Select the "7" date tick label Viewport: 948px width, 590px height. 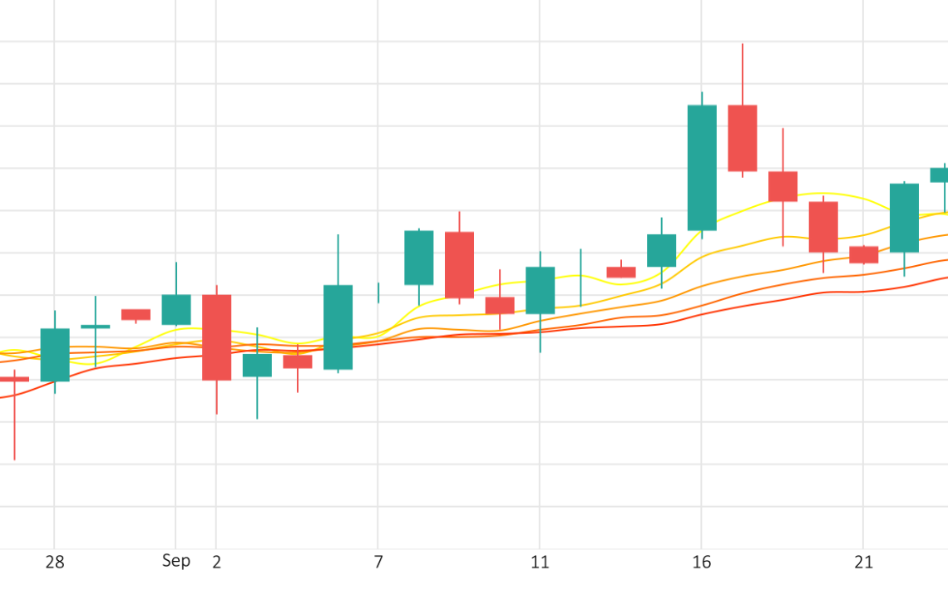point(378,563)
